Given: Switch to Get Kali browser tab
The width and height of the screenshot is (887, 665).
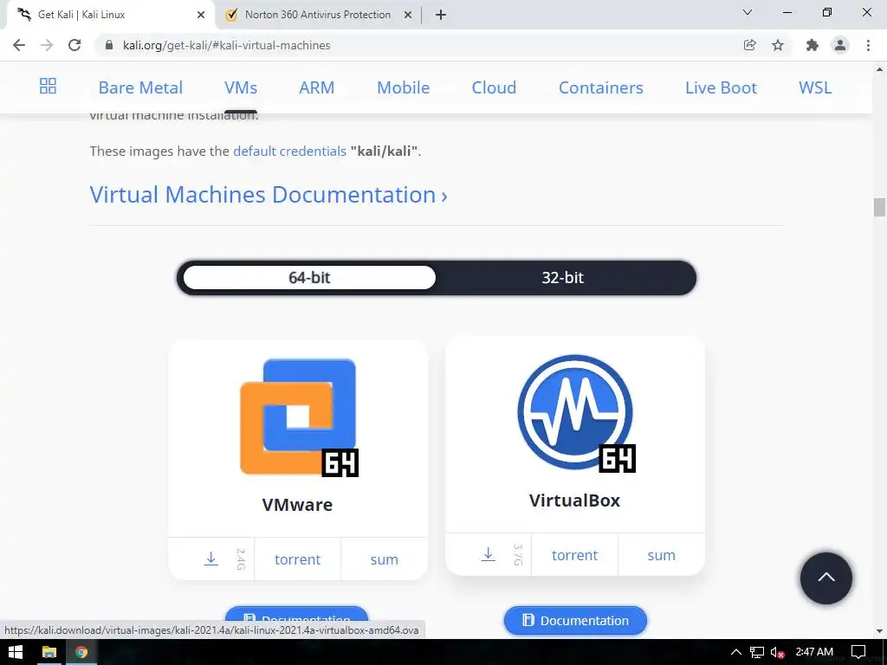Looking at the screenshot, I should coord(110,16).
